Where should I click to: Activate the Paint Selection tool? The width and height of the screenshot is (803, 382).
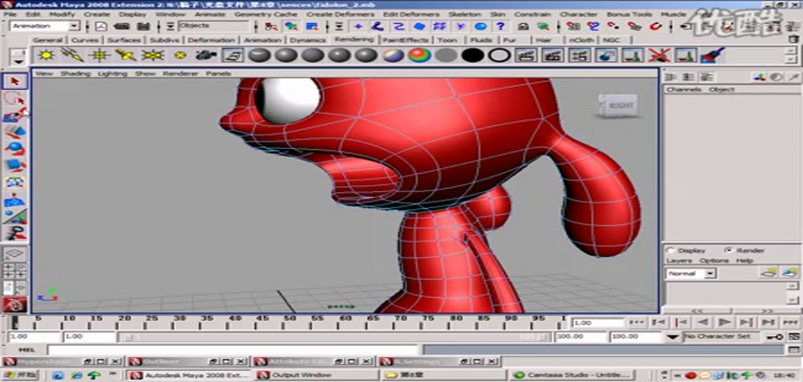(x=15, y=115)
